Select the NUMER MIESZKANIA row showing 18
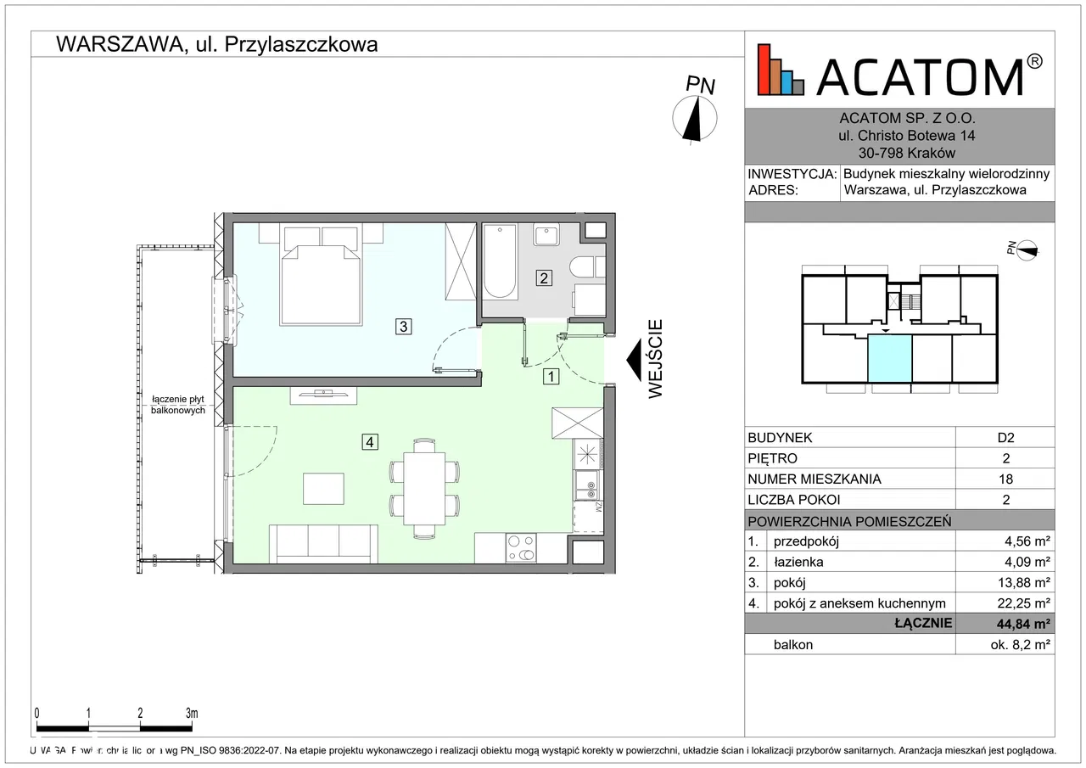This screenshot has height=768, width=1086. 898,479
